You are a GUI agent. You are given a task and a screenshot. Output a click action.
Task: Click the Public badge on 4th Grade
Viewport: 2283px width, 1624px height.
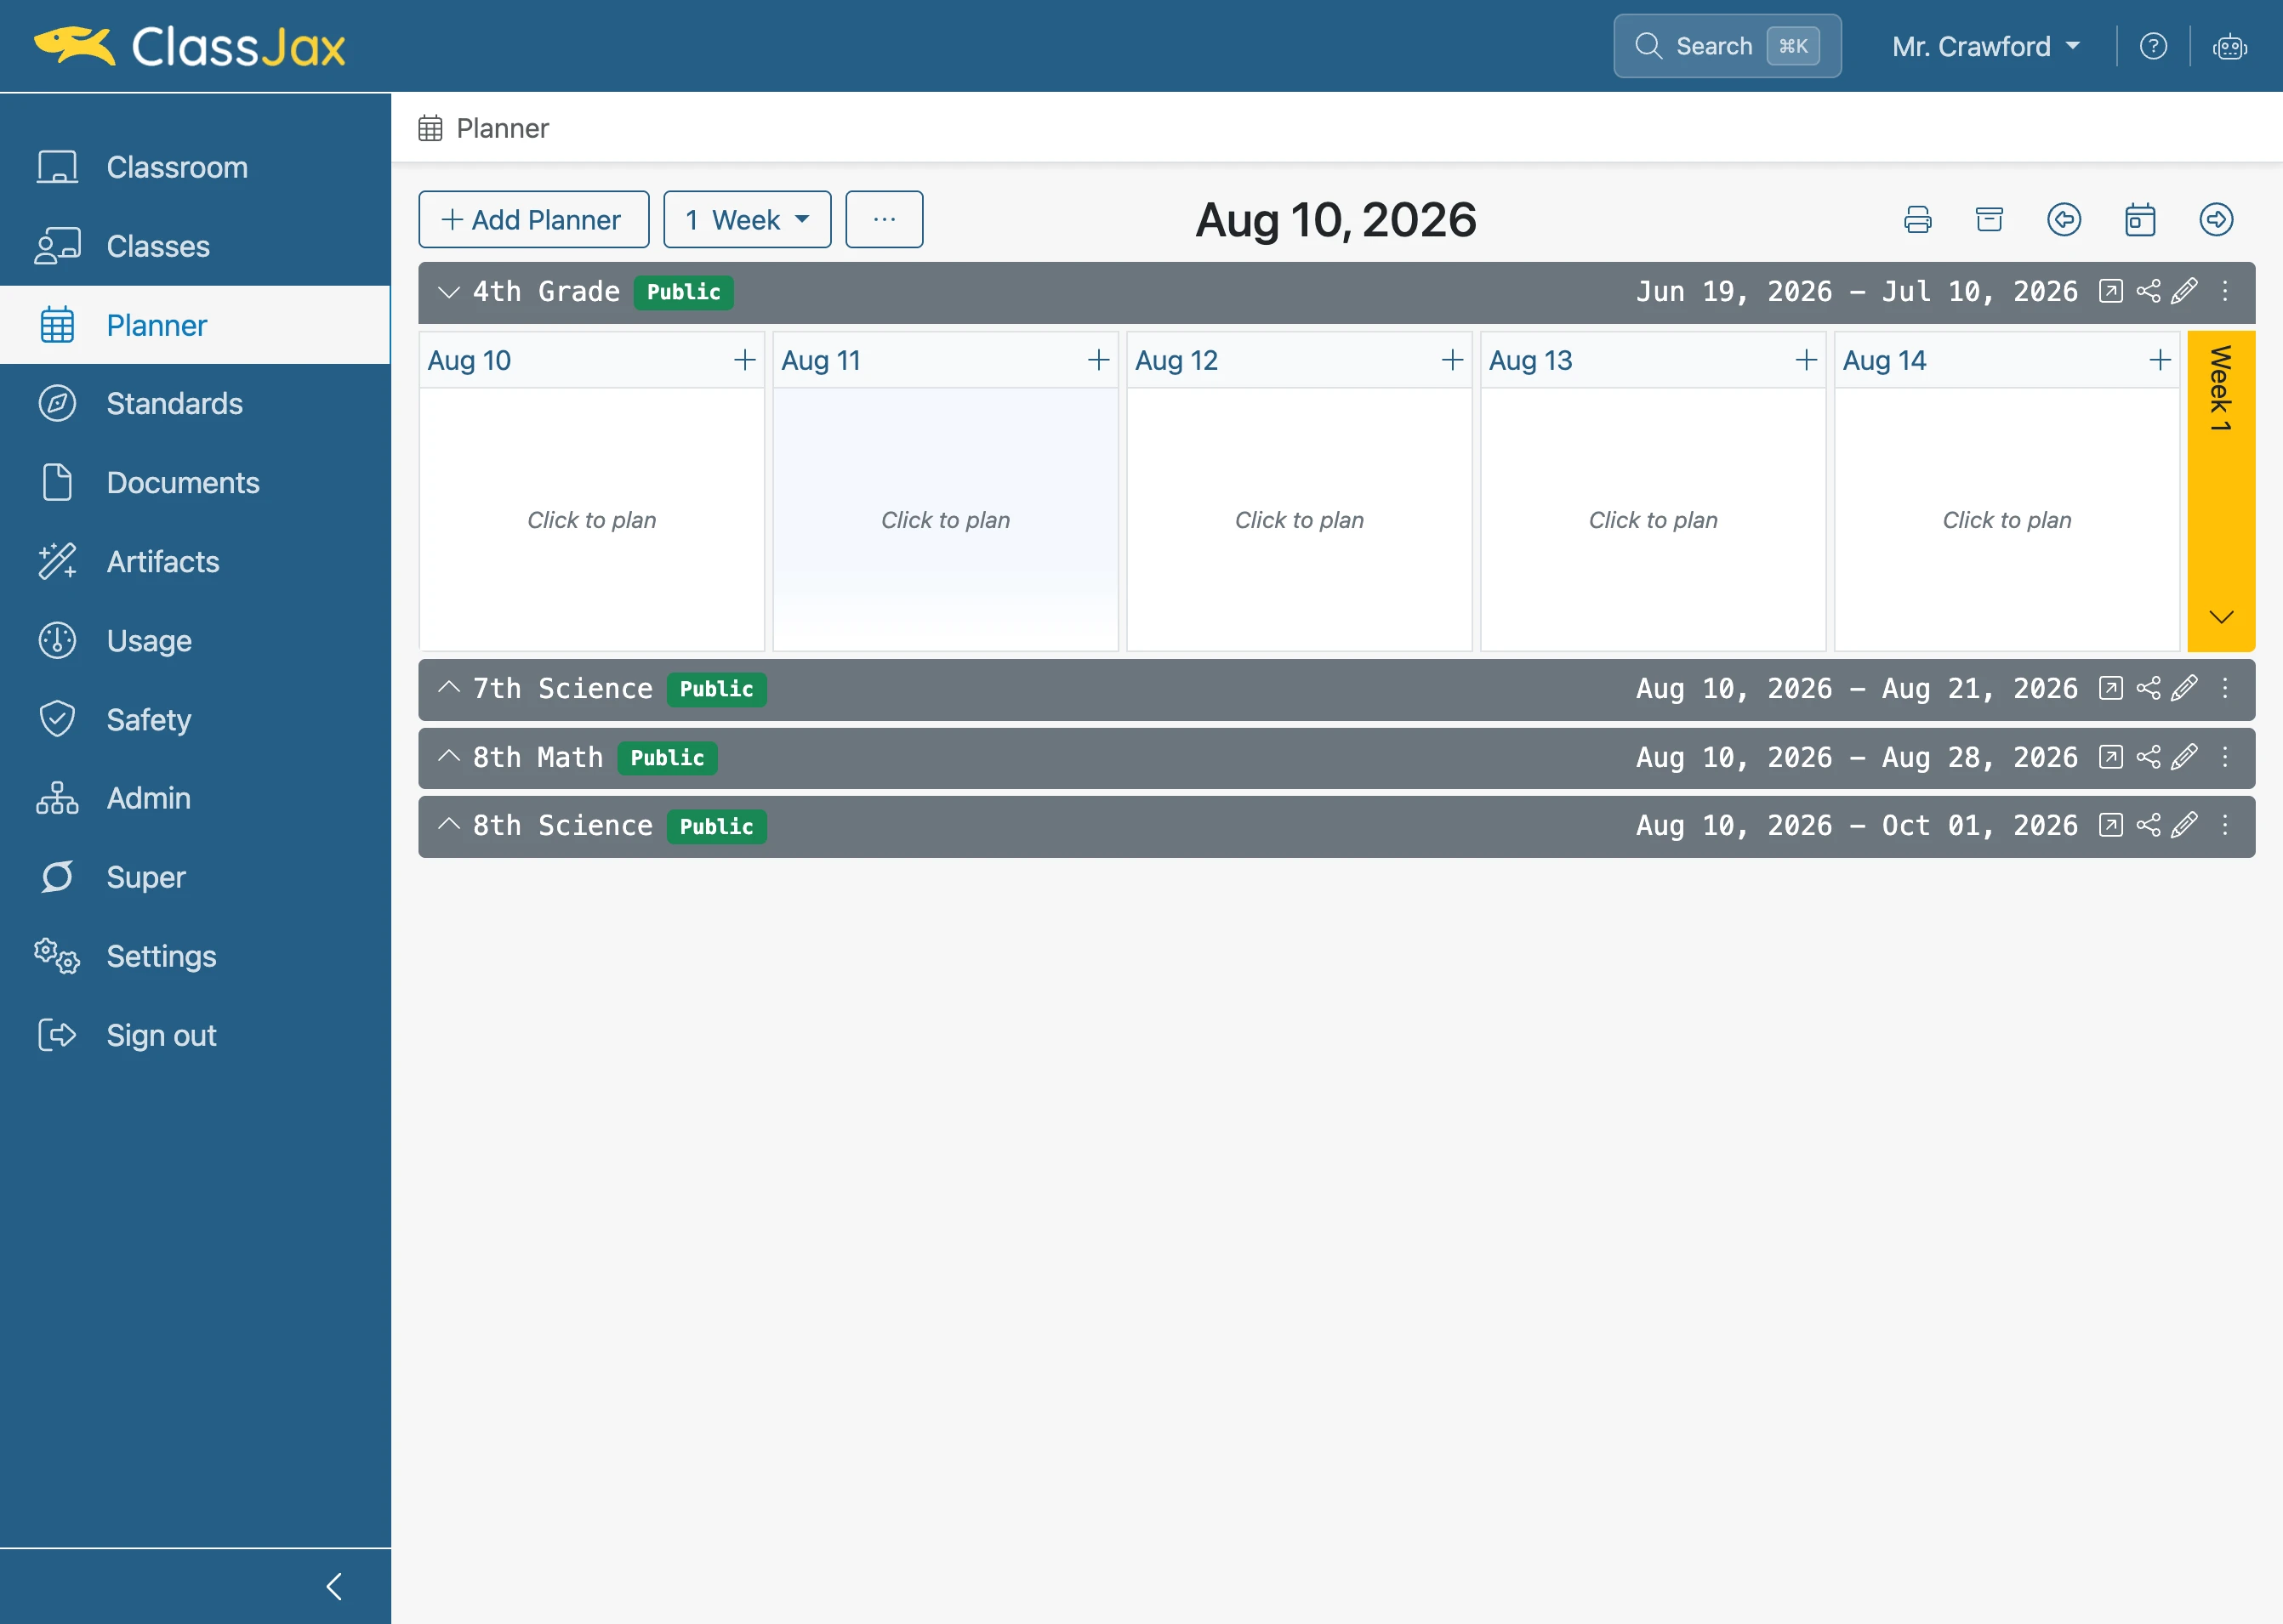click(x=683, y=292)
